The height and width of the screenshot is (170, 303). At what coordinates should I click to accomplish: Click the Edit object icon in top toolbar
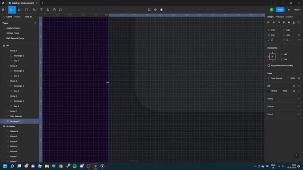[149, 10]
